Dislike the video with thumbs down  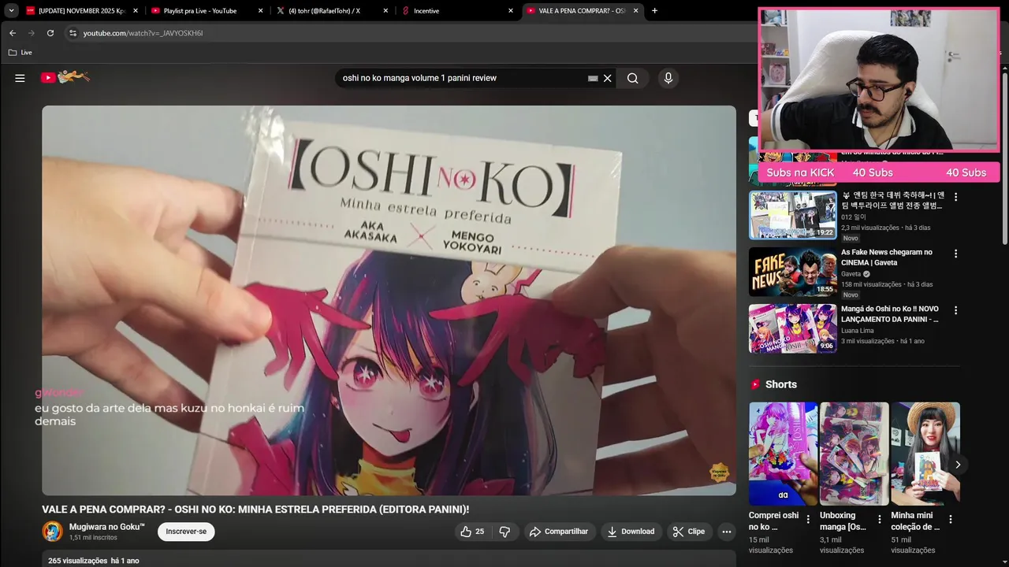click(x=504, y=532)
